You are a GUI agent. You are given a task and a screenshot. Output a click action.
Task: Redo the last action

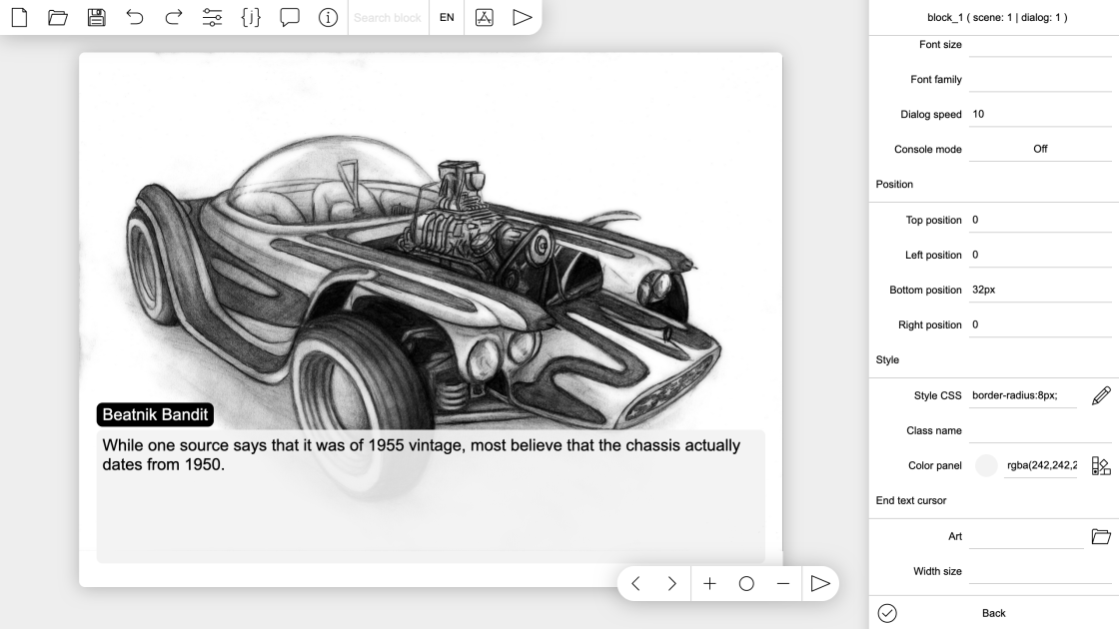(x=174, y=17)
